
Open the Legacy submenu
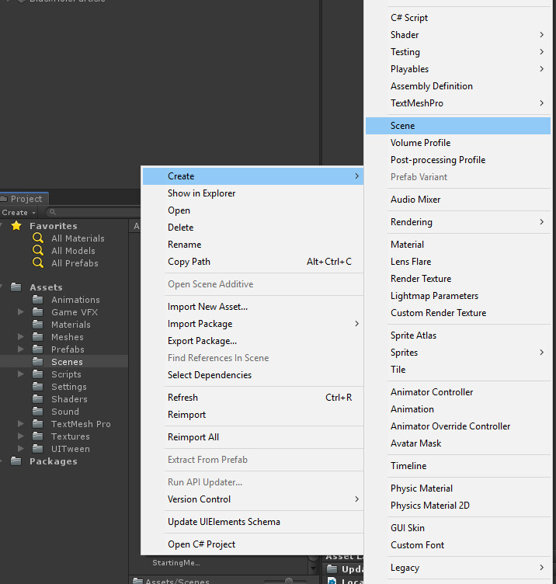point(458,568)
